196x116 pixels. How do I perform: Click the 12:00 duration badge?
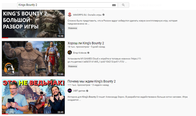click(60, 74)
